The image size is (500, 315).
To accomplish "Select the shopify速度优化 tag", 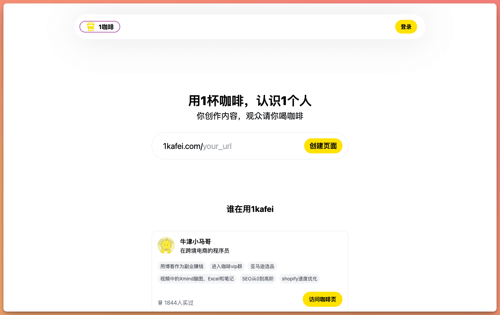I will click(x=300, y=279).
